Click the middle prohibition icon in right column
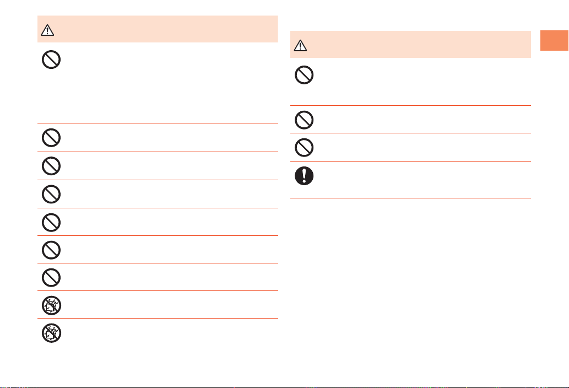569x388 pixels. (304, 120)
